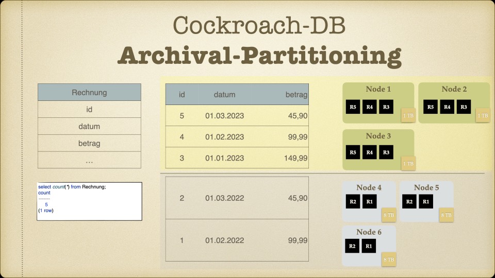This screenshot has width=495, height=278.
Task: Select the R2 replica block in Node 4
Action: pos(353,201)
